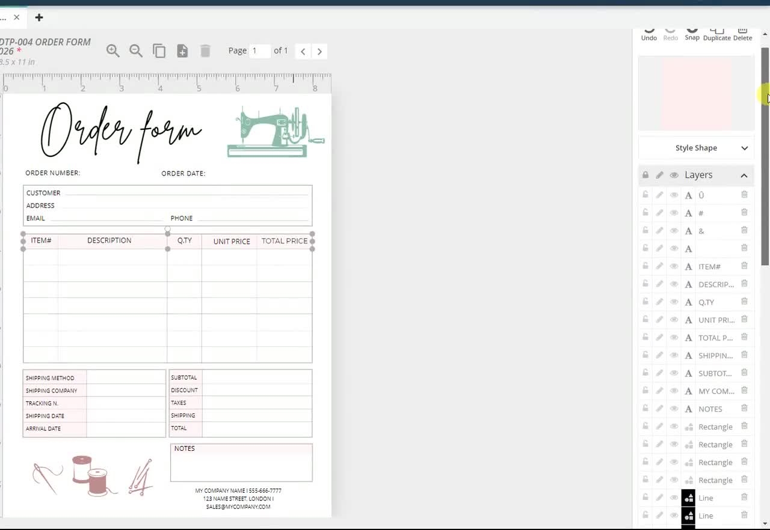Screen dimensions: 770x530
Task: Click the highlighted icon of first Line layer
Action: click(688, 498)
